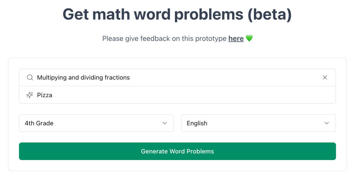Screen dimensions: 355x175
Task: Click the word "Pizza" in the theme field
Action: (44, 95)
